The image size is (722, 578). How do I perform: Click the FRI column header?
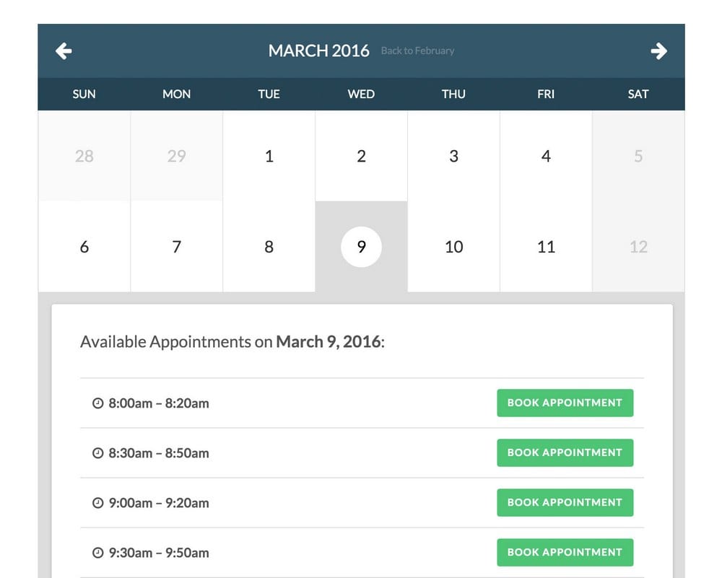point(546,95)
